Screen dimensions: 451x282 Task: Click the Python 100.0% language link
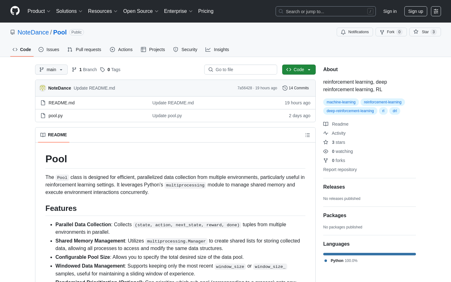(341, 261)
